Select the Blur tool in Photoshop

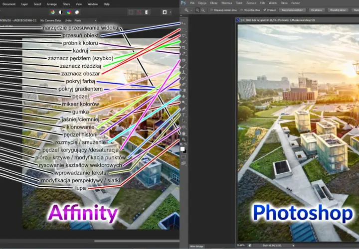tap(183, 96)
